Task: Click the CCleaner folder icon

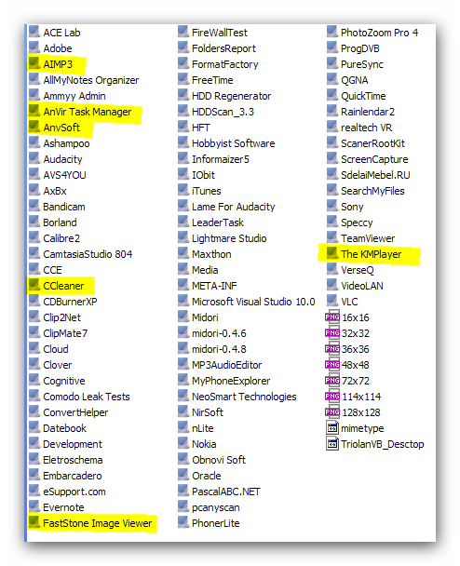Action: 34,285
